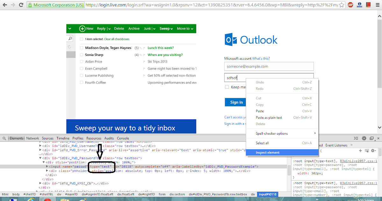Open the Profiles tab
The height and width of the screenshot is (201, 382).
pos(78,138)
